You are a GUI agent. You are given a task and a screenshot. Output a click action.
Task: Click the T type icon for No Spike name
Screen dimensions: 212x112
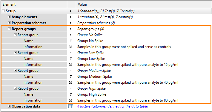71,41
